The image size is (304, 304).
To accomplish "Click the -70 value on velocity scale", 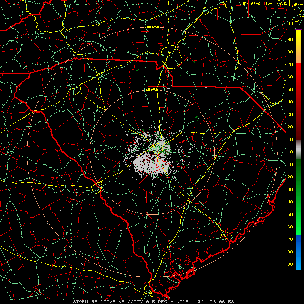I will [x=289, y=239].
